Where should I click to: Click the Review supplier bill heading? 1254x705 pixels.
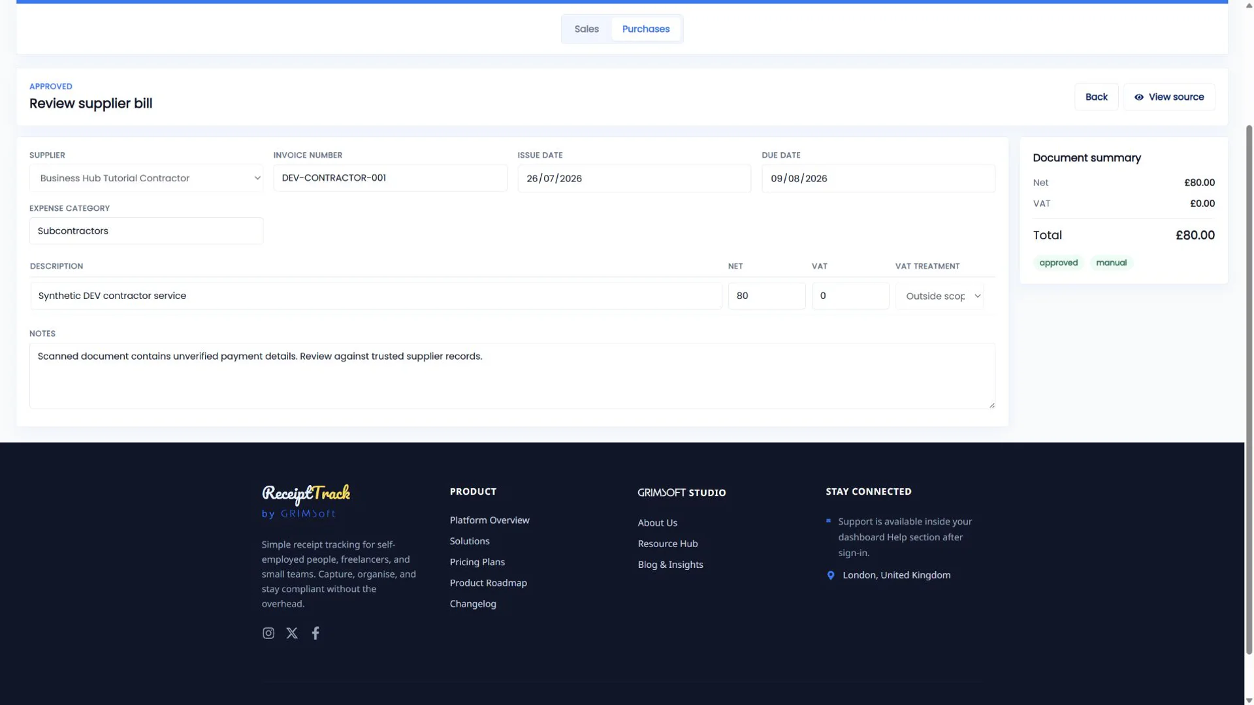click(x=91, y=104)
